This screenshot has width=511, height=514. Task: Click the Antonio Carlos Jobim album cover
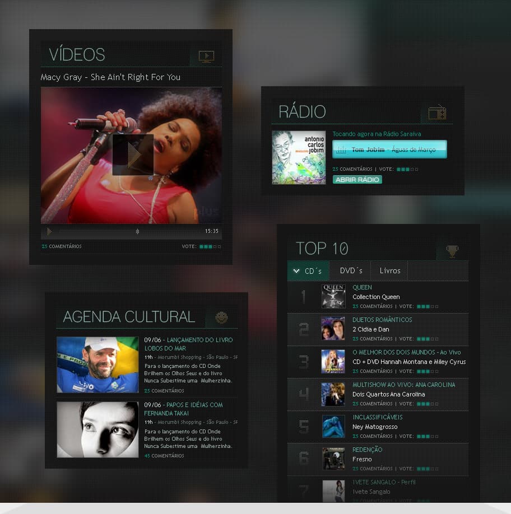pos(299,158)
